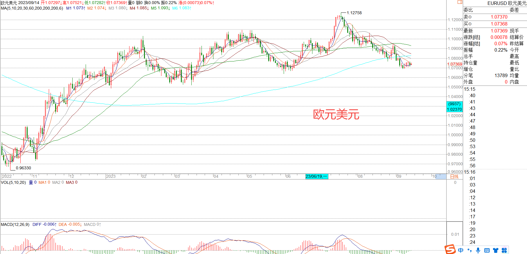The width and height of the screenshot is (527, 254).
Task: Click the 1.10000 price axis label
Action: (x=455, y=39)
